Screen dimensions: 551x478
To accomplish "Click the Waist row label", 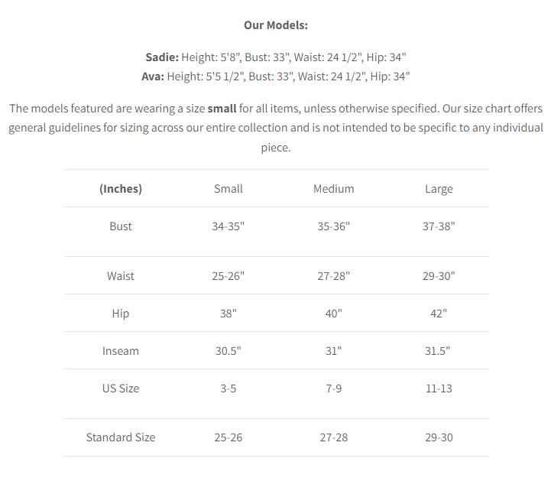I will point(121,276).
